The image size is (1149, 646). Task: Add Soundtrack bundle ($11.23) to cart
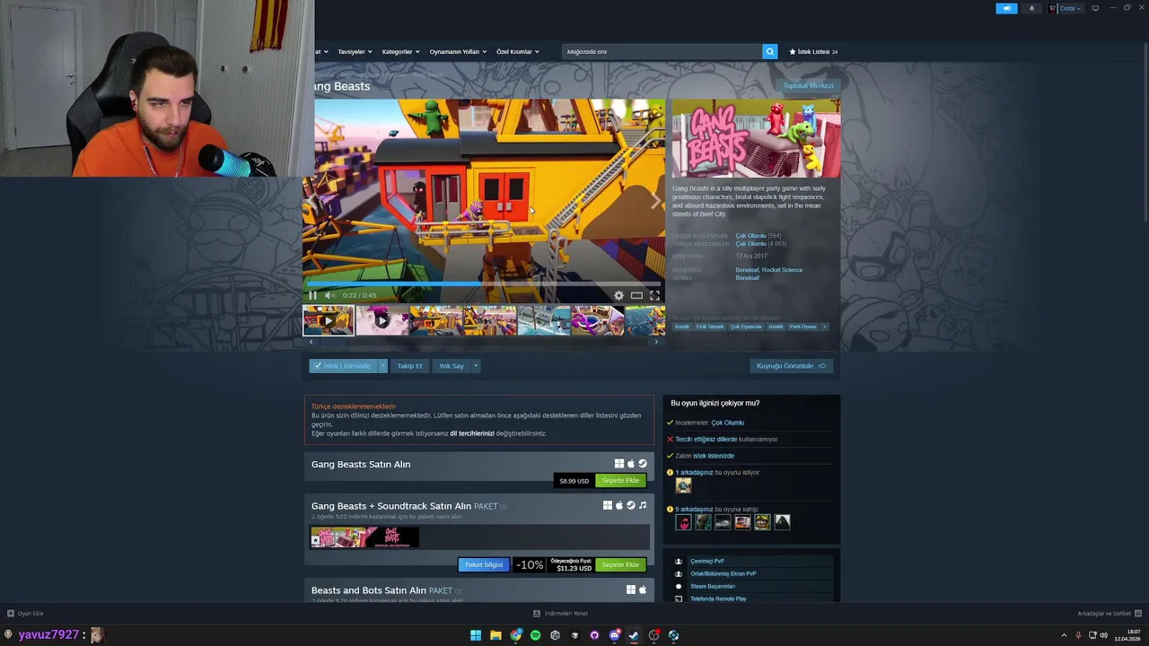620,564
